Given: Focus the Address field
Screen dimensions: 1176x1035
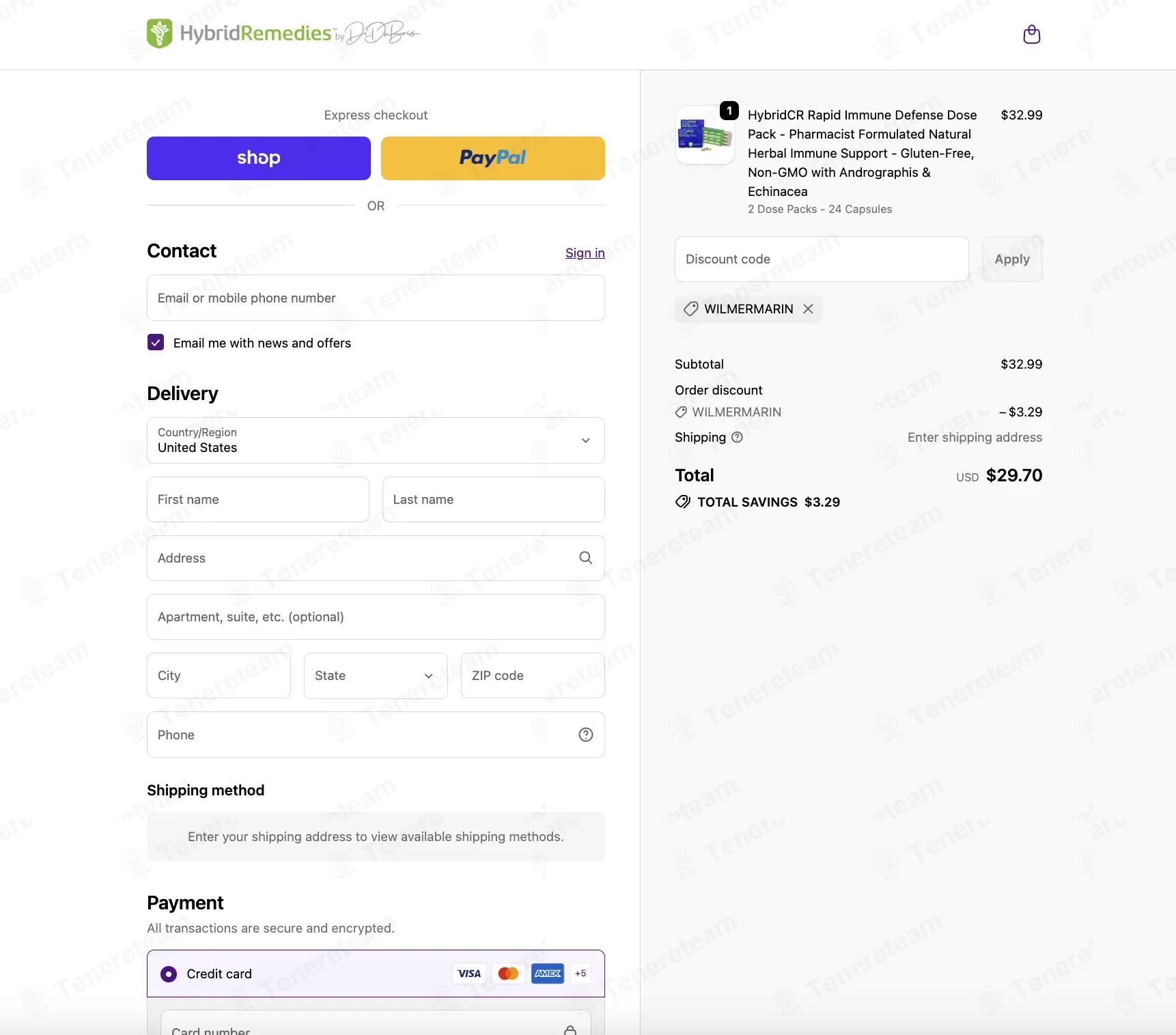Looking at the screenshot, I should click(376, 558).
